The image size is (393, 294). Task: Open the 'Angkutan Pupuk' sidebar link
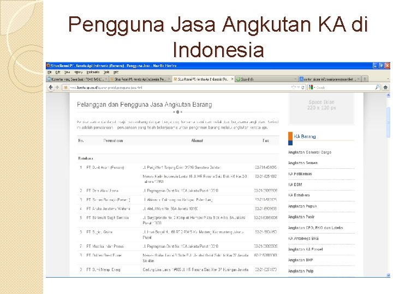[x=302, y=206]
